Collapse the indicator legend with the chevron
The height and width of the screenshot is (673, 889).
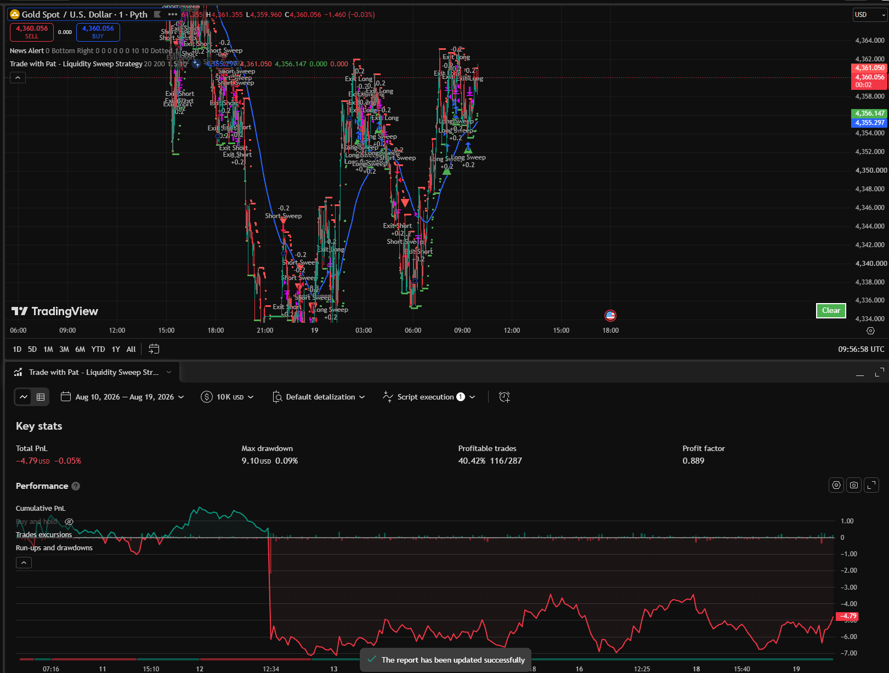18,78
